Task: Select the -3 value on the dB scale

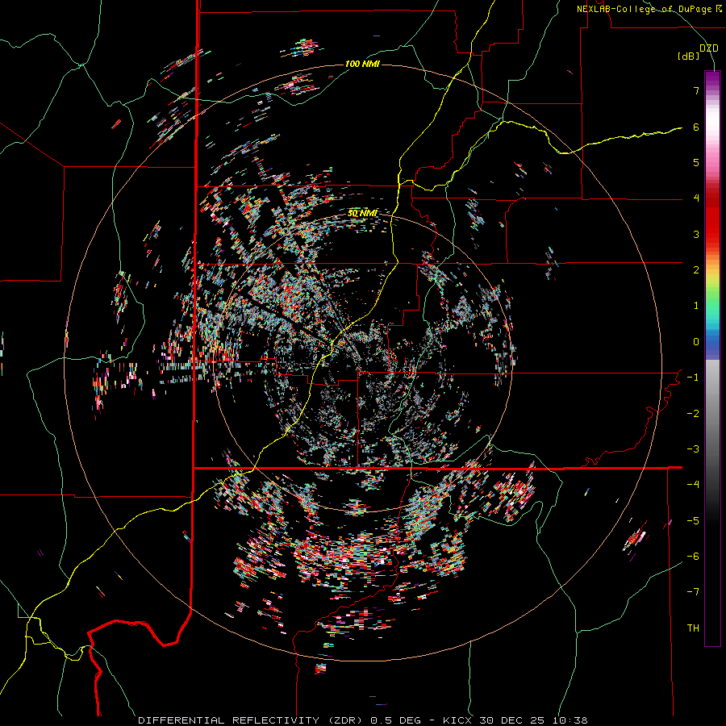Action: point(693,449)
